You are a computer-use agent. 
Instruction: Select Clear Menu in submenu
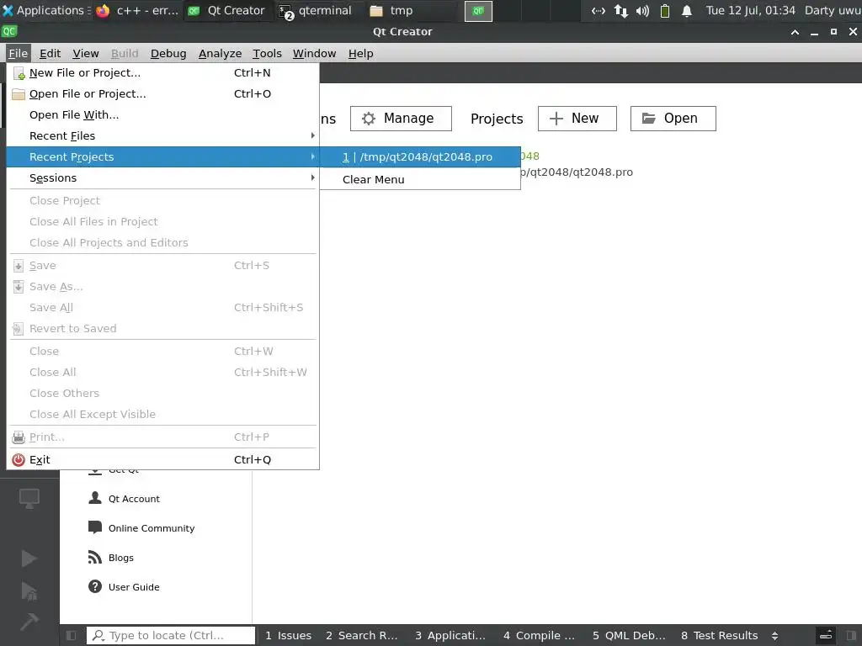click(x=420, y=180)
